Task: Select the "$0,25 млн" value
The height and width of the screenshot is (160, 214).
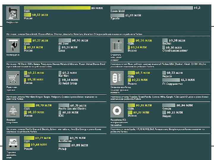Action: tap(175, 112)
